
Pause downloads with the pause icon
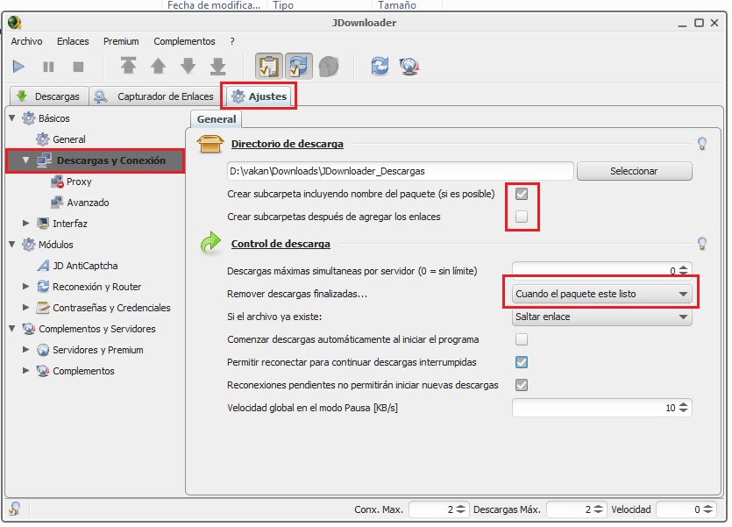click(48, 67)
